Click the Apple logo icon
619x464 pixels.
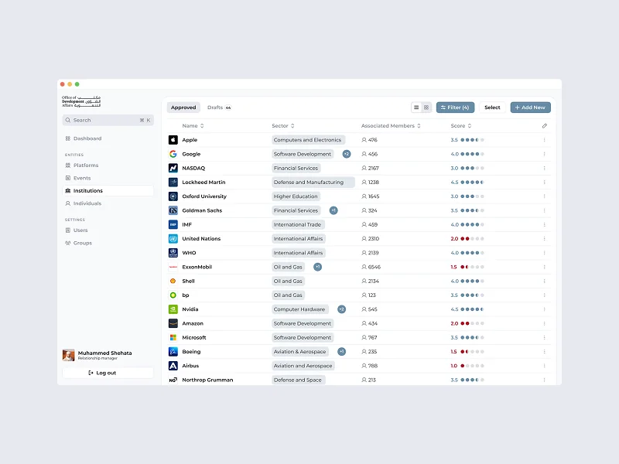click(x=173, y=140)
